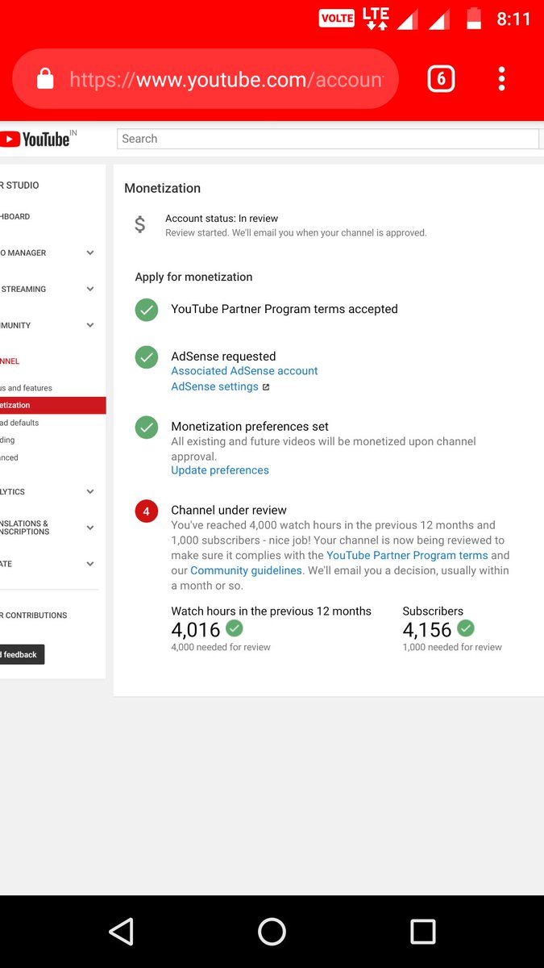The image size is (544, 968).
Task: Expand the Analytics sidebar section
Action: point(90,491)
